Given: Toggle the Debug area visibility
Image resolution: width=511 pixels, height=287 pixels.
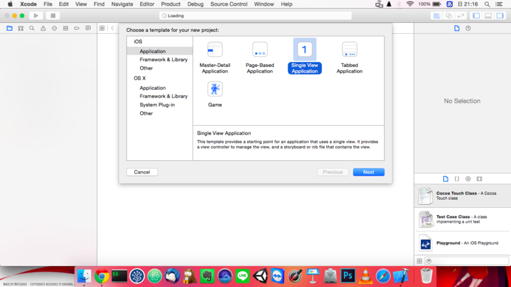Looking at the screenshot, I should [x=488, y=15].
